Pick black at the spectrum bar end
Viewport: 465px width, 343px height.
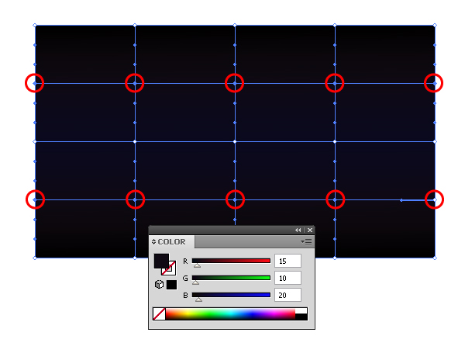pyautogui.click(x=301, y=317)
